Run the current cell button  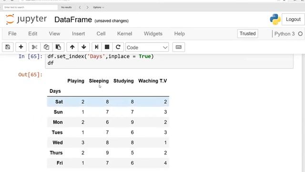click(x=96, y=47)
